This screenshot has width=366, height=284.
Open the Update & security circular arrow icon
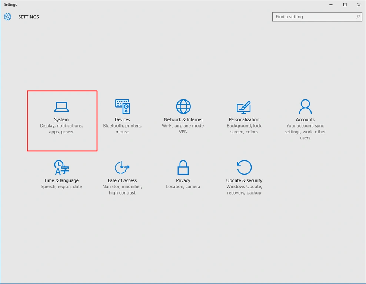[244, 167]
